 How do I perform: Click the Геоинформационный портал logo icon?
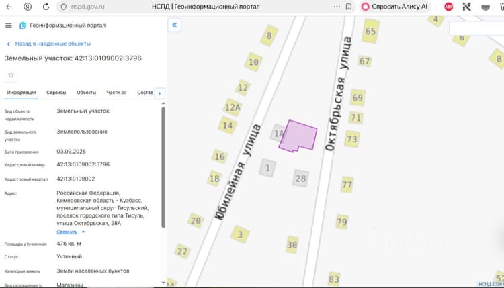tap(22, 26)
